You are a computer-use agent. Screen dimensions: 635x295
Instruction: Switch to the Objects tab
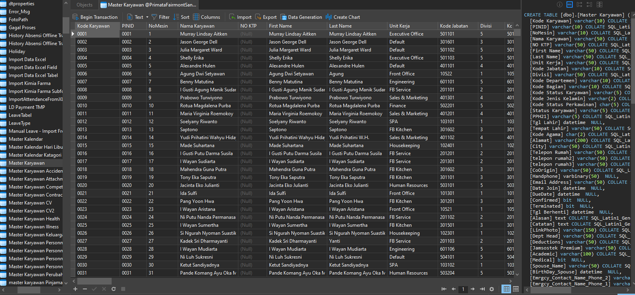[84, 5]
